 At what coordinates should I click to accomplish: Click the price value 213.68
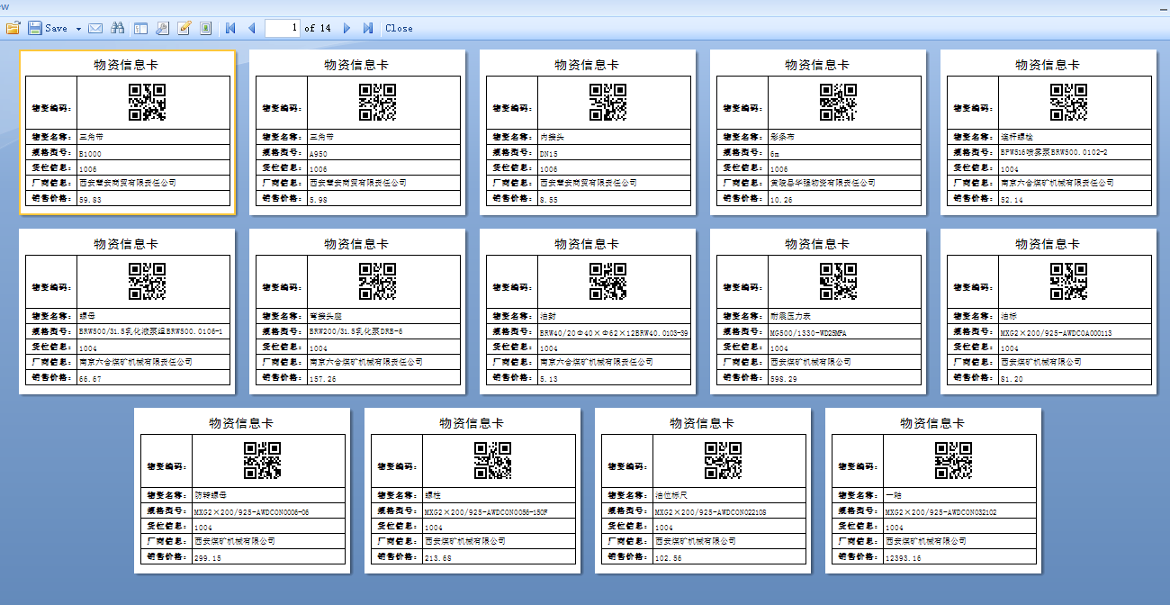tap(438, 558)
